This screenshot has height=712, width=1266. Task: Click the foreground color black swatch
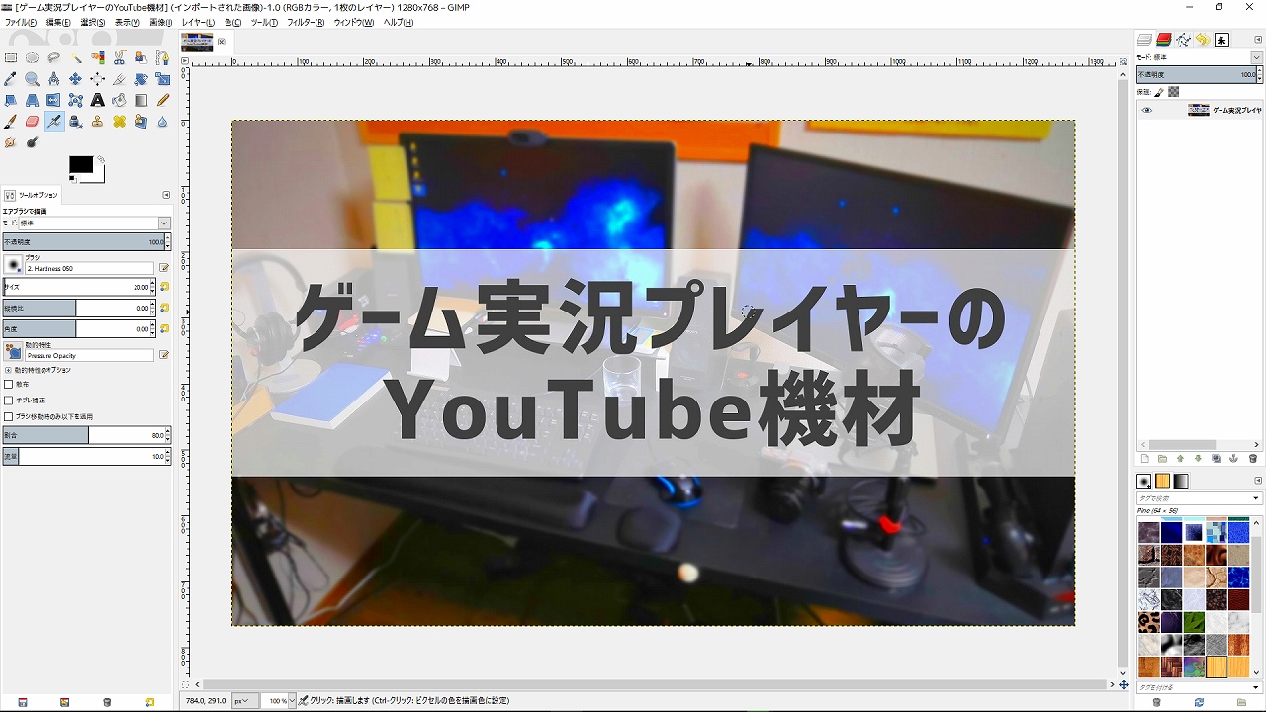[x=80, y=165]
